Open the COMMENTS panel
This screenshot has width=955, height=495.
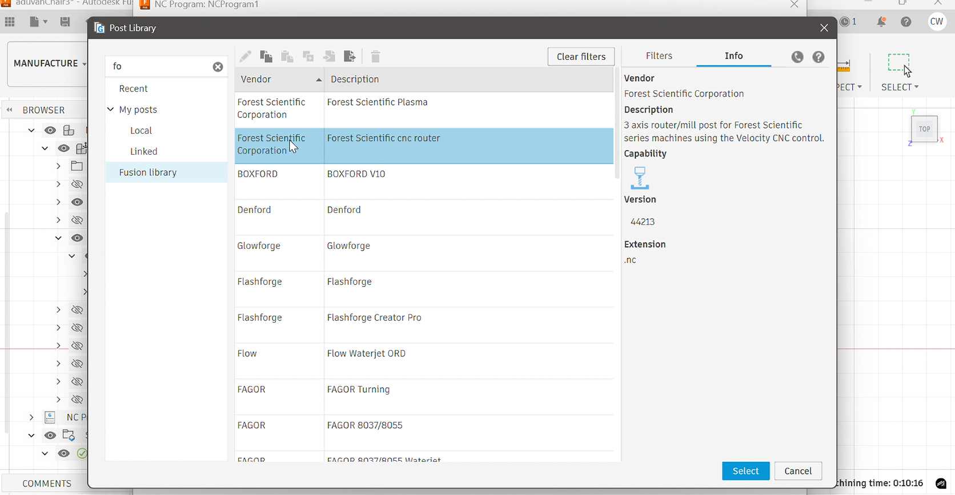pos(47,484)
